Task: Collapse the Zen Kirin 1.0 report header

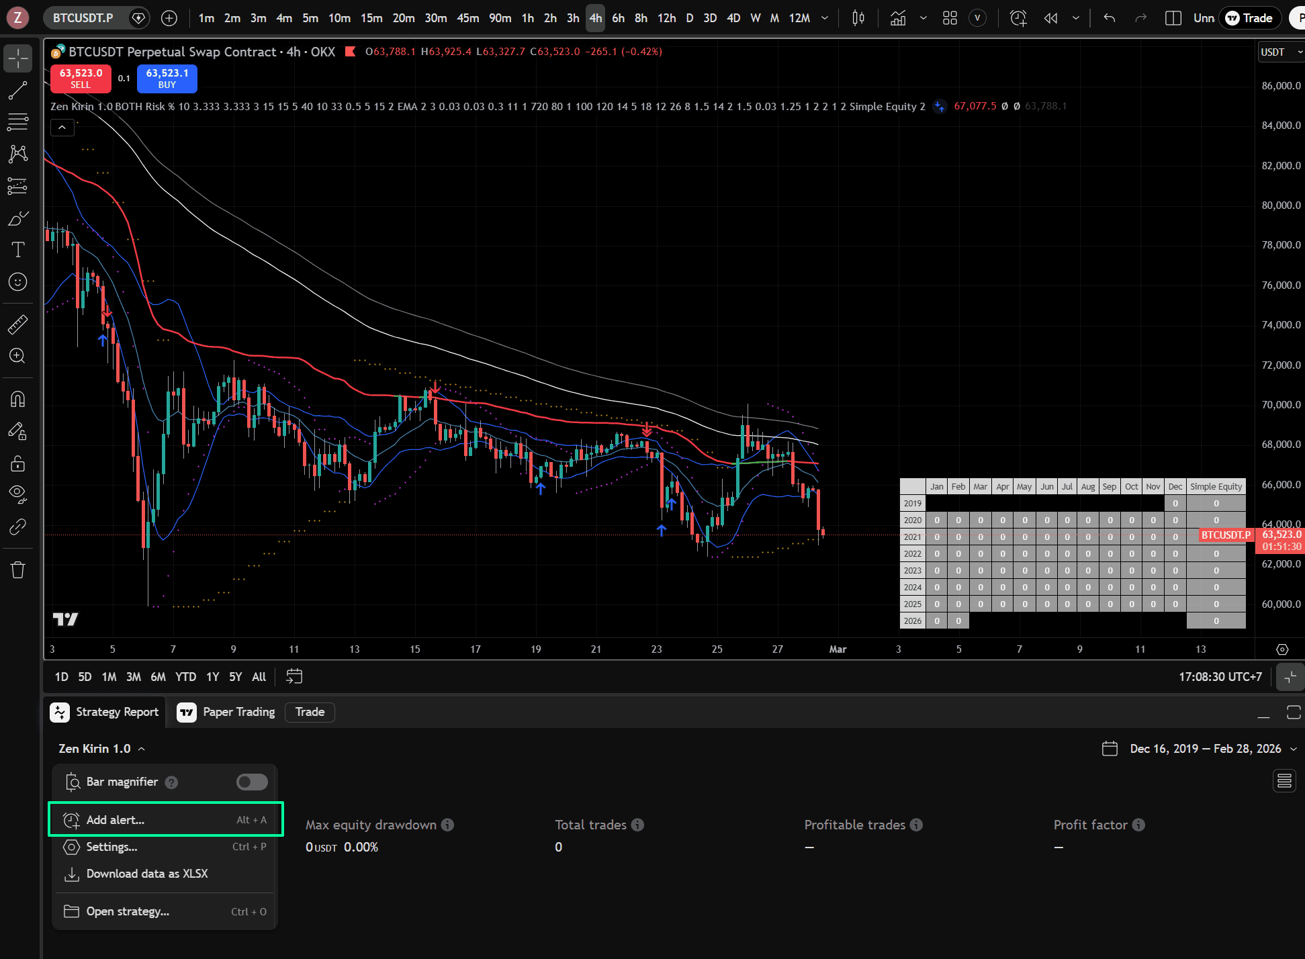Action: coord(141,748)
